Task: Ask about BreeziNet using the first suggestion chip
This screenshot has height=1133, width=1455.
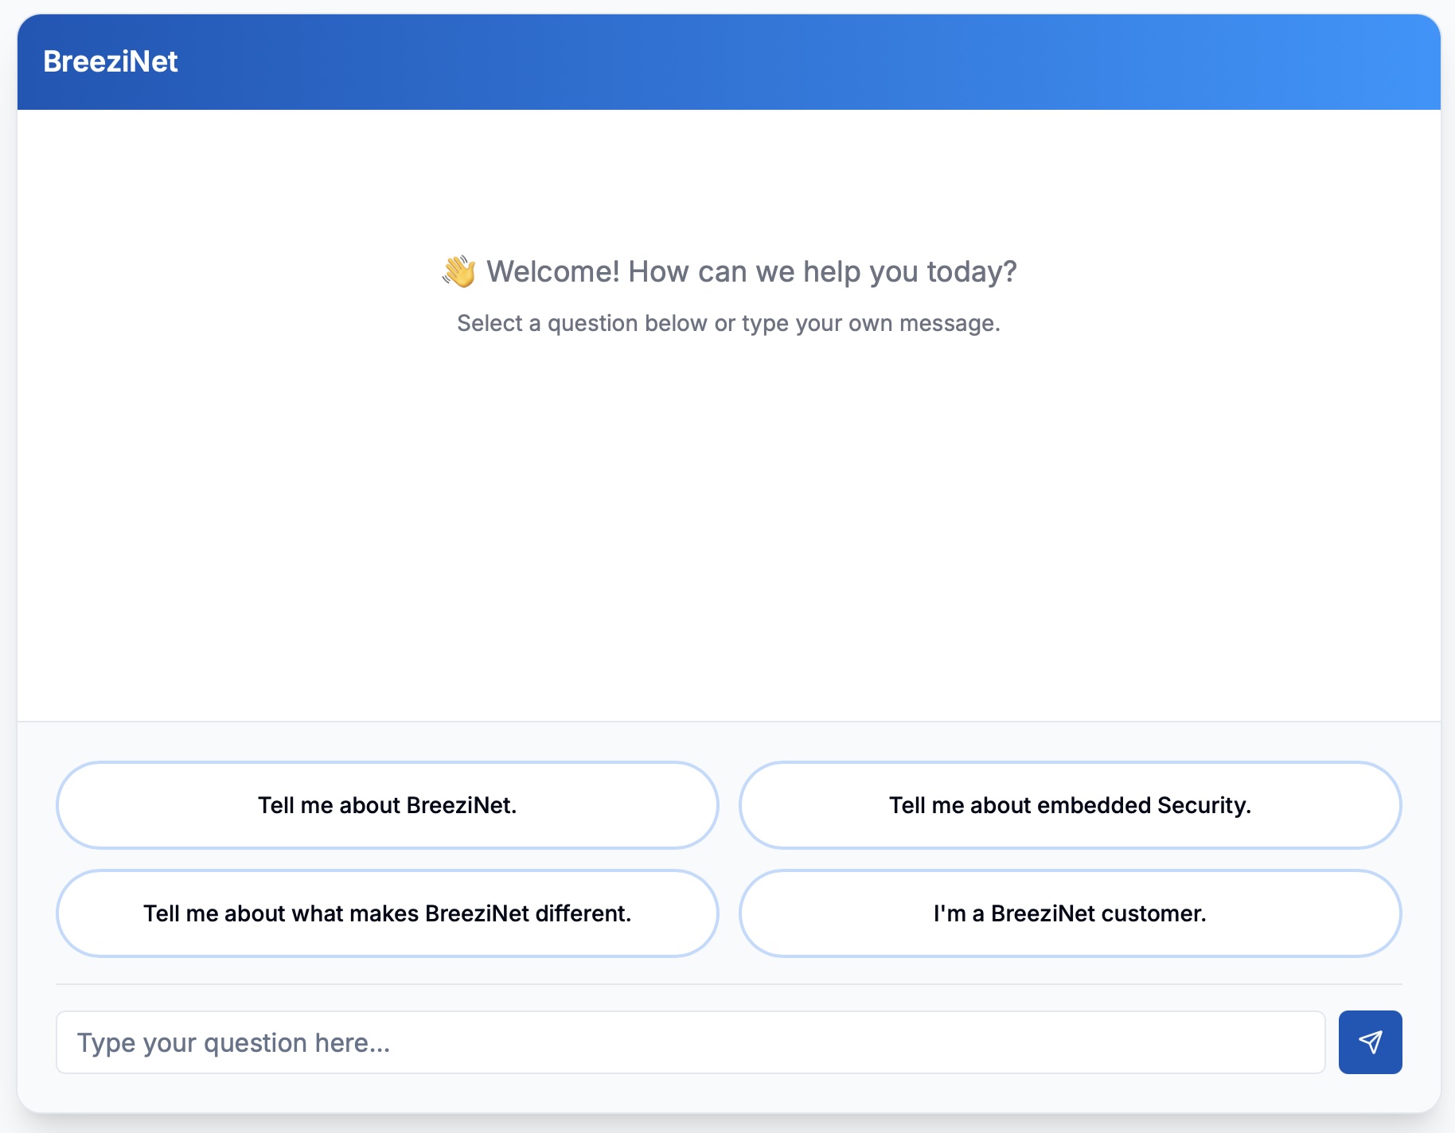Action: [x=387, y=805]
